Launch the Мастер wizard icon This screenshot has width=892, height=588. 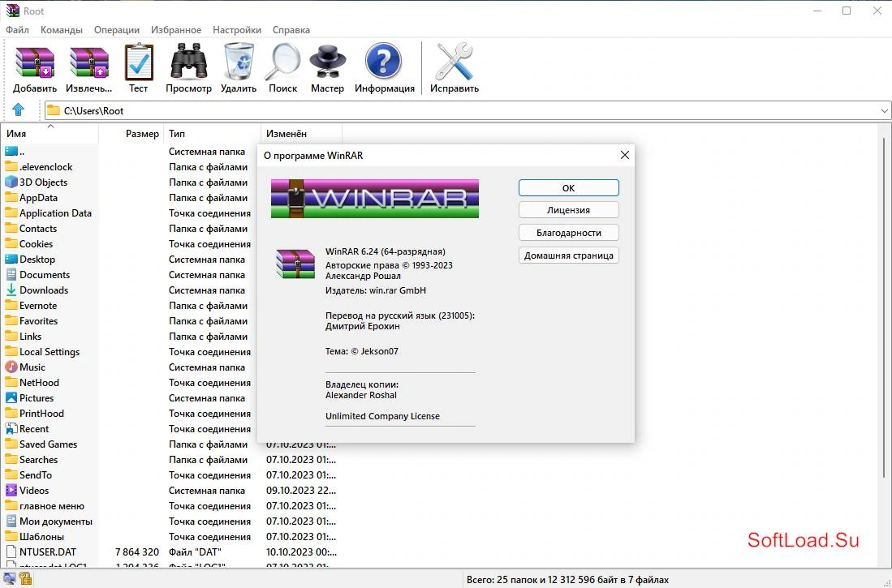[327, 62]
